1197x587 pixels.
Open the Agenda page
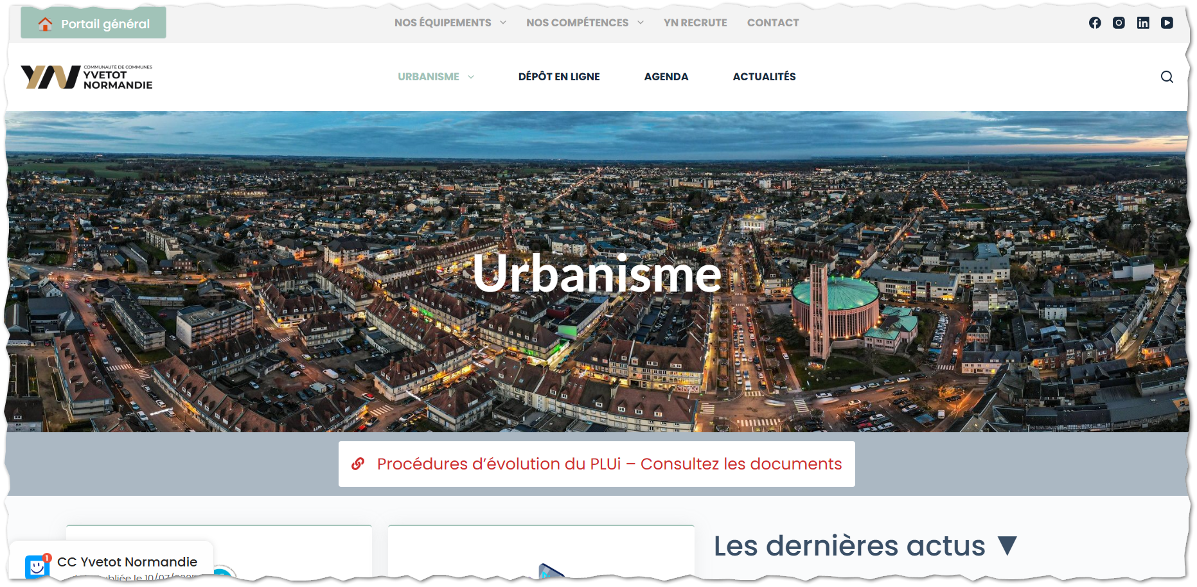click(666, 77)
